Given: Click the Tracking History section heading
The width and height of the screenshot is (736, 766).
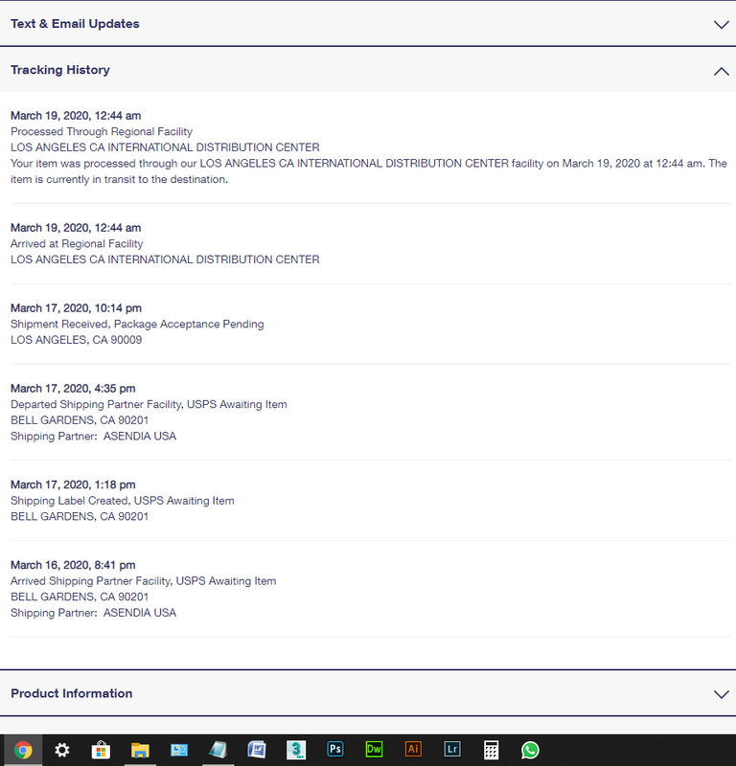Looking at the screenshot, I should click(x=60, y=70).
